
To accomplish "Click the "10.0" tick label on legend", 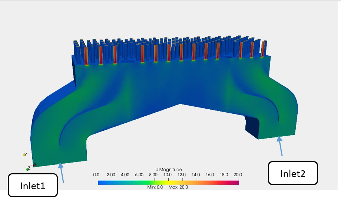I will [167, 175].
